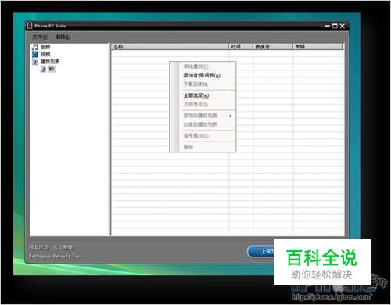The image size is (391, 305).
Task: Choose 全部选定(A) in context menu
Action: pos(196,95)
